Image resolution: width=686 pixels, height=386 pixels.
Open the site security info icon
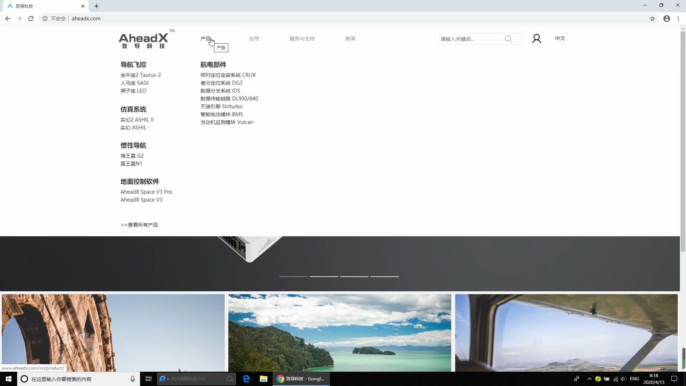click(45, 19)
